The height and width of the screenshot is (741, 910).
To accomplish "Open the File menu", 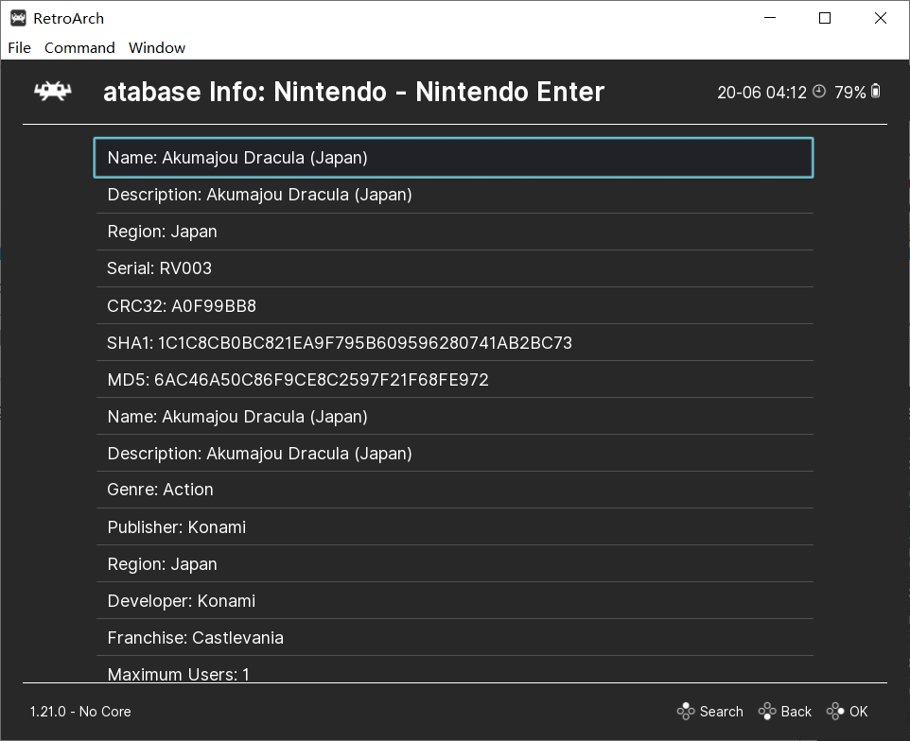I will (x=19, y=47).
